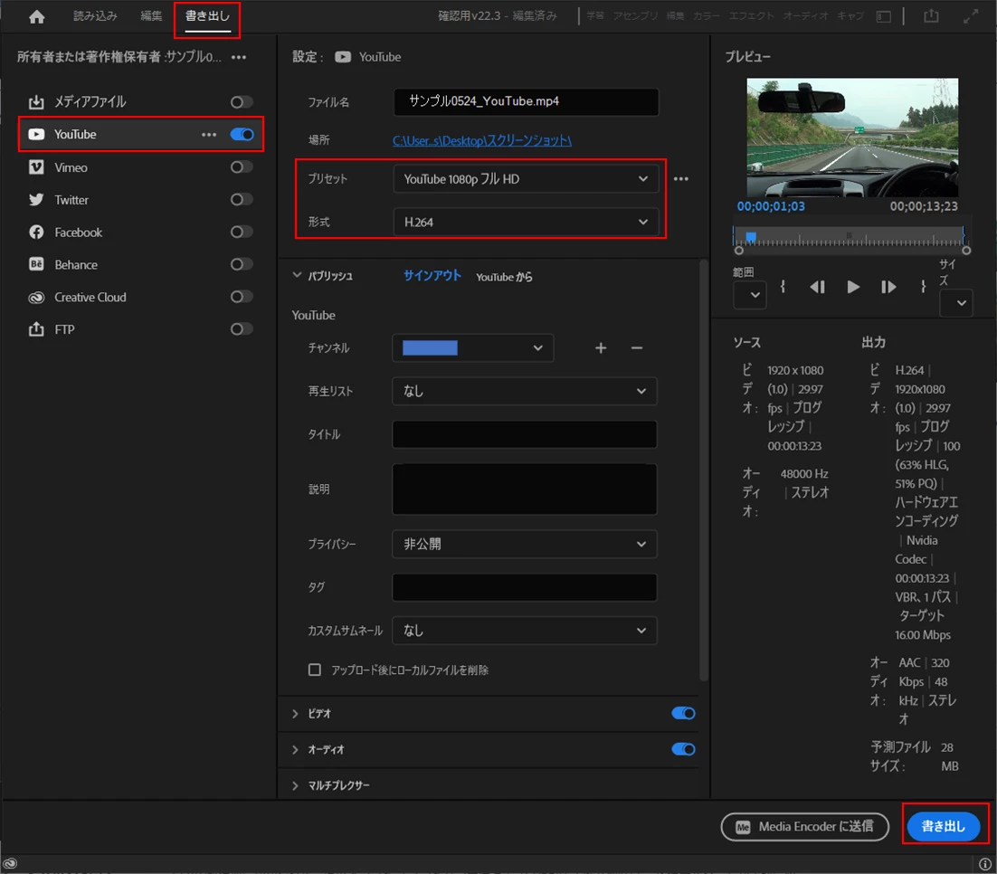Click the タイトル title input field

tap(525, 434)
